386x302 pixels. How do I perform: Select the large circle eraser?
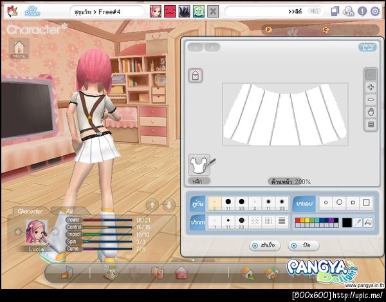pos(340,203)
